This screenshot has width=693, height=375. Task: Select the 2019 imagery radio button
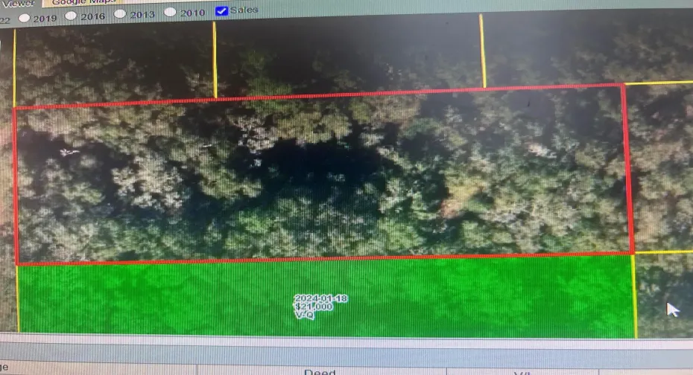[25, 18]
